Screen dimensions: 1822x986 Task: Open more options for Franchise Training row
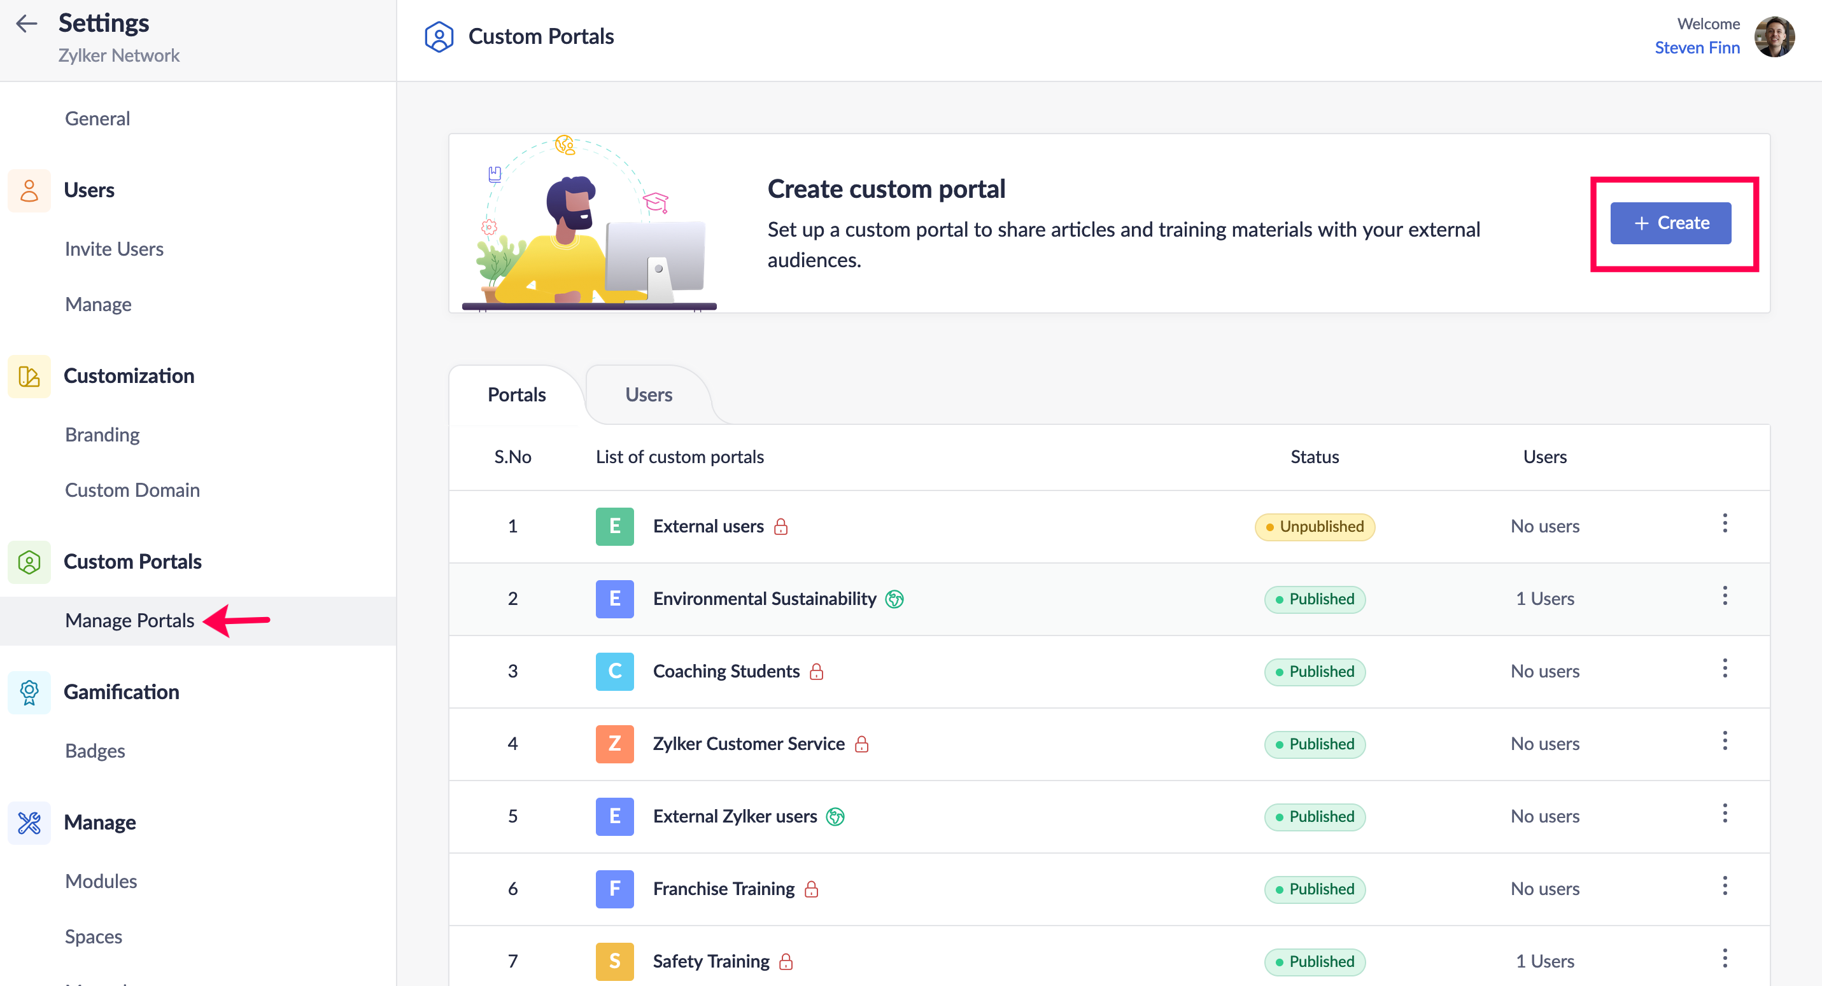coord(1725,886)
